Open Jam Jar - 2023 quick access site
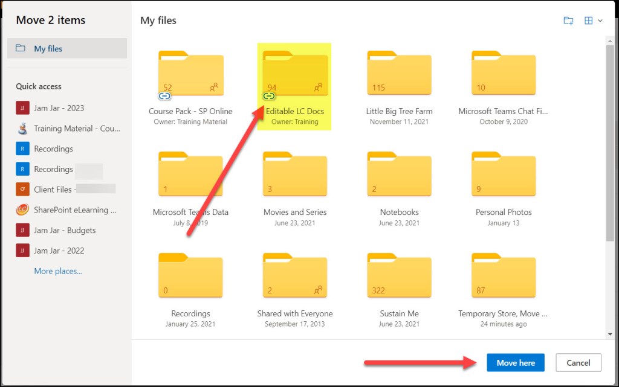Image resolution: width=619 pixels, height=387 pixels. (59, 108)
